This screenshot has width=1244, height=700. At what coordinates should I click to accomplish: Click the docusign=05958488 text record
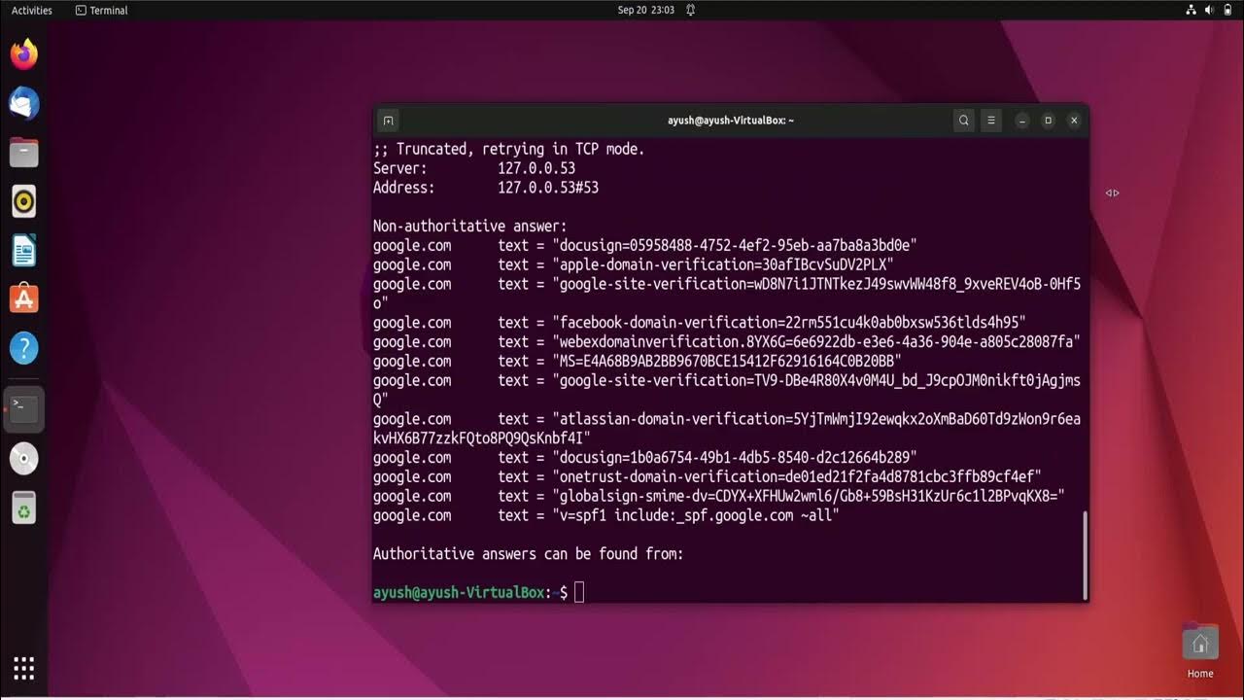click(x=645, y=245)
